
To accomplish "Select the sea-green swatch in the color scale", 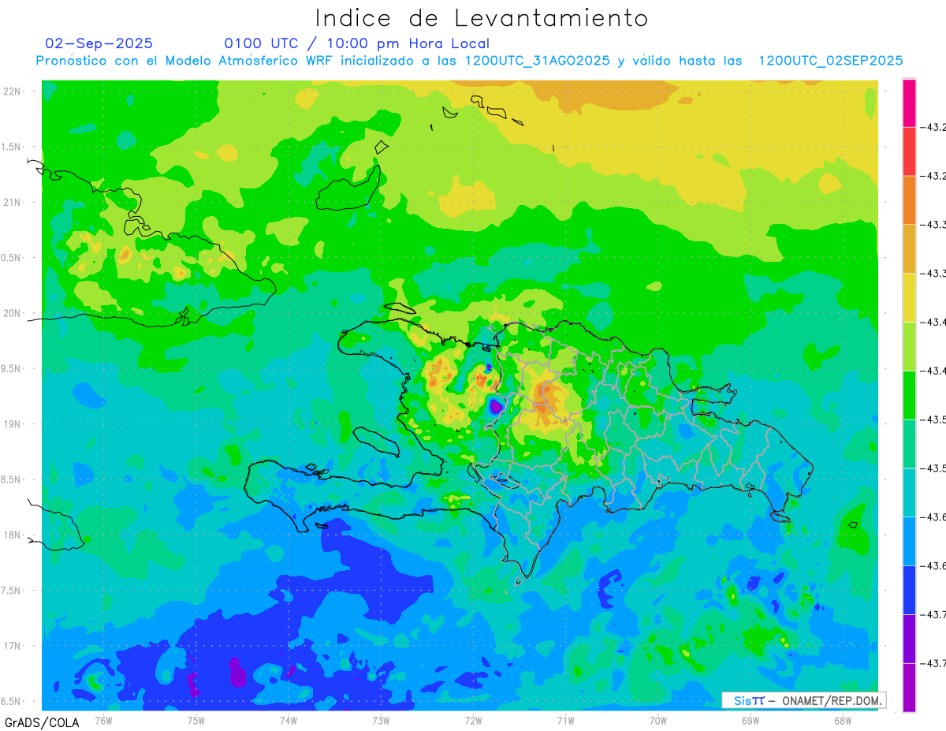I will [x=909, y=444].
